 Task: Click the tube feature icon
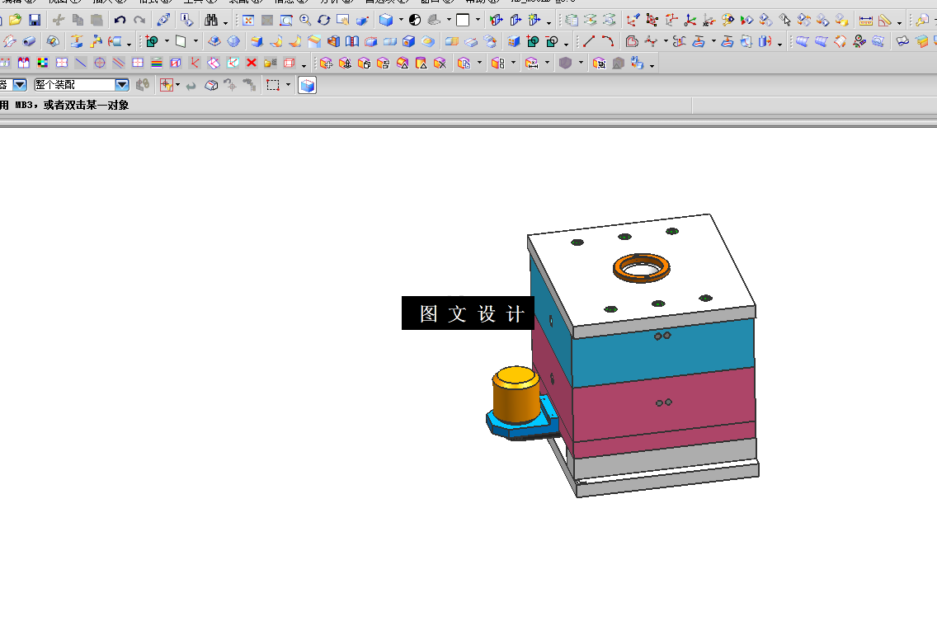click(29, 41)
